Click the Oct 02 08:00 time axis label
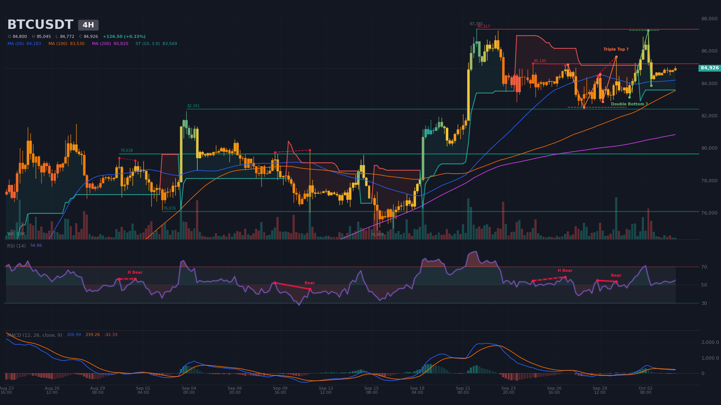 point(645,390)
